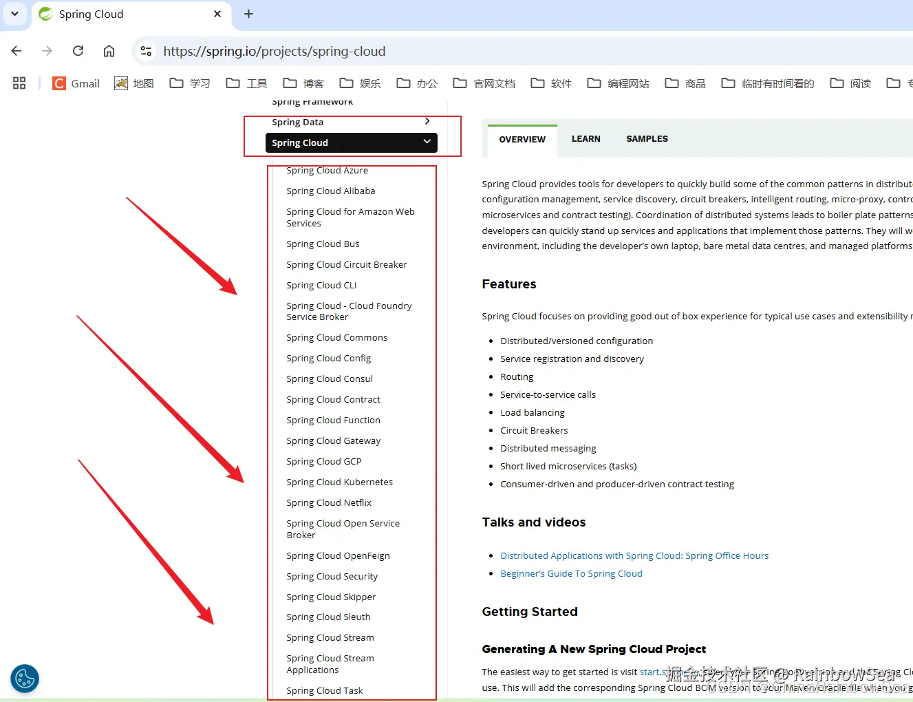Open Spring Cloud OpenFeign project

point(339,555)
